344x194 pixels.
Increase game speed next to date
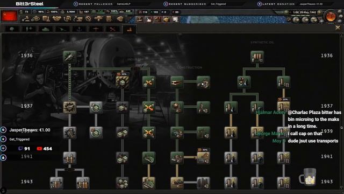click(x=320, y=12)
